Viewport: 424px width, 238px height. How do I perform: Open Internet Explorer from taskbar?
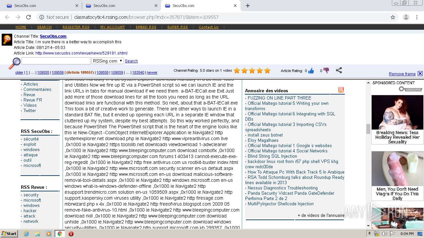pyautogui.click(x=26, y=234)
